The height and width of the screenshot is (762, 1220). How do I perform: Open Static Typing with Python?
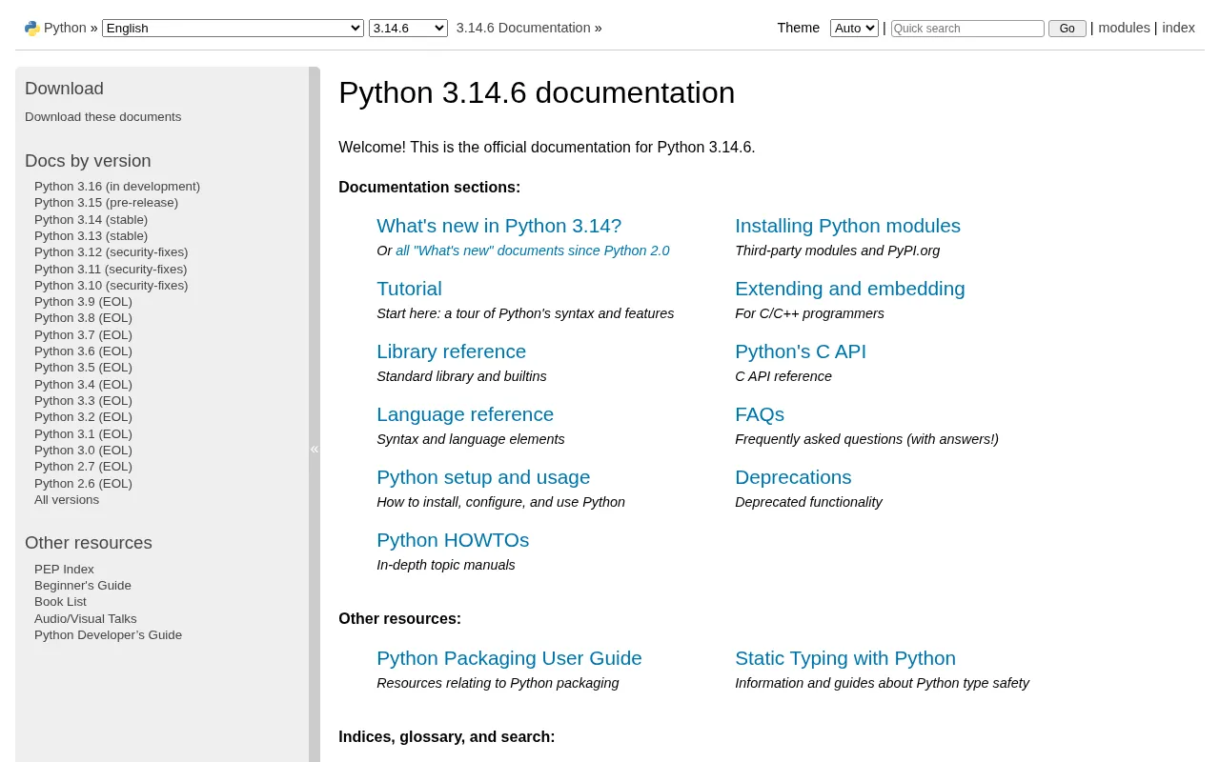click(845, 658)
